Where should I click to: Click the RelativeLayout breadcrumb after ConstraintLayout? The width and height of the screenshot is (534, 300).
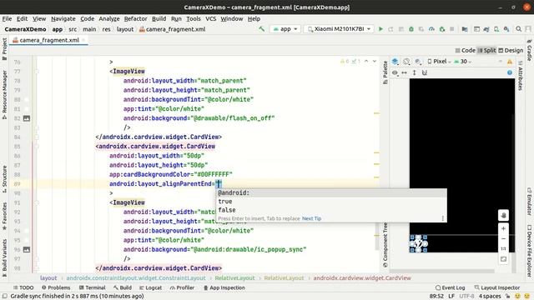(235, 277)
